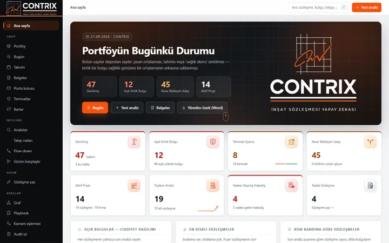Click the orange Bugün button in hero banner
Image resolution: width=389 pixels, height=243 pixels.
coord(95,107)
